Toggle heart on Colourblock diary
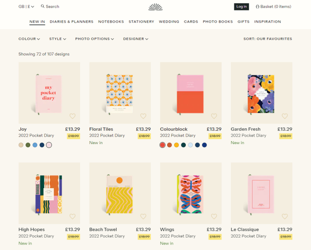The image size is (311, 250). point(214,116)
